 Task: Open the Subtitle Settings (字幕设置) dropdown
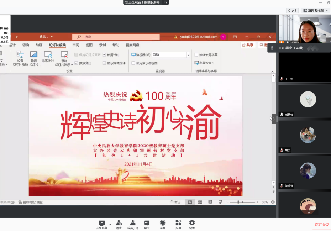click(x=204, y=63)
